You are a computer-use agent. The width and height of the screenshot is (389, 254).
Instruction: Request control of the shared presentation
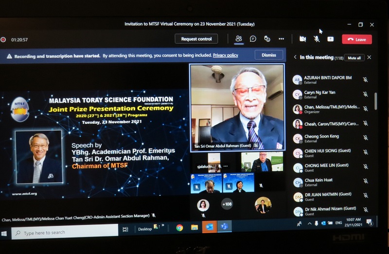pos(196,39)
